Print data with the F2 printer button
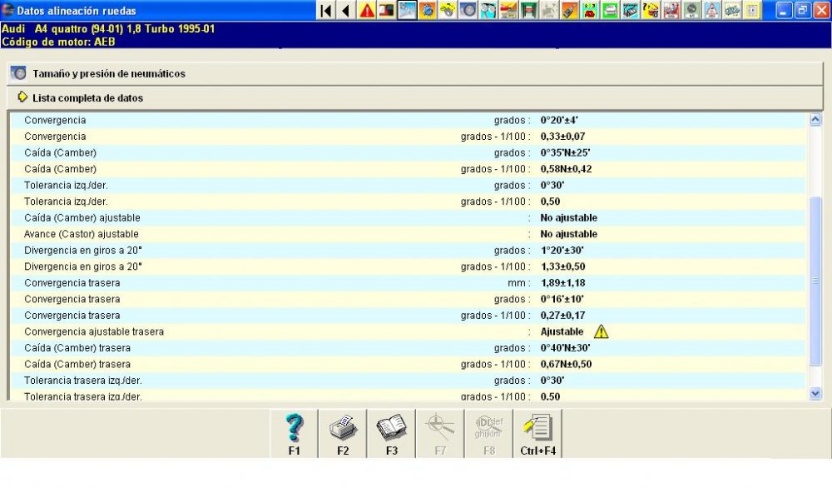The height and width of the screenshot is (488, 832). pos(343,434)
